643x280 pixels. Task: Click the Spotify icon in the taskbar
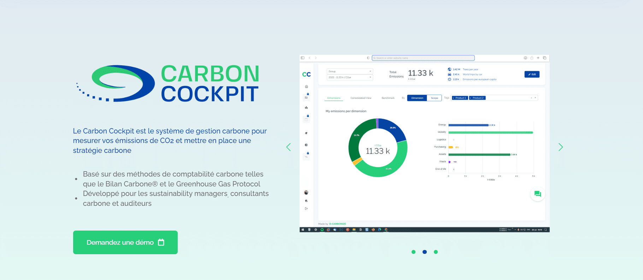(x=322, y=230)
